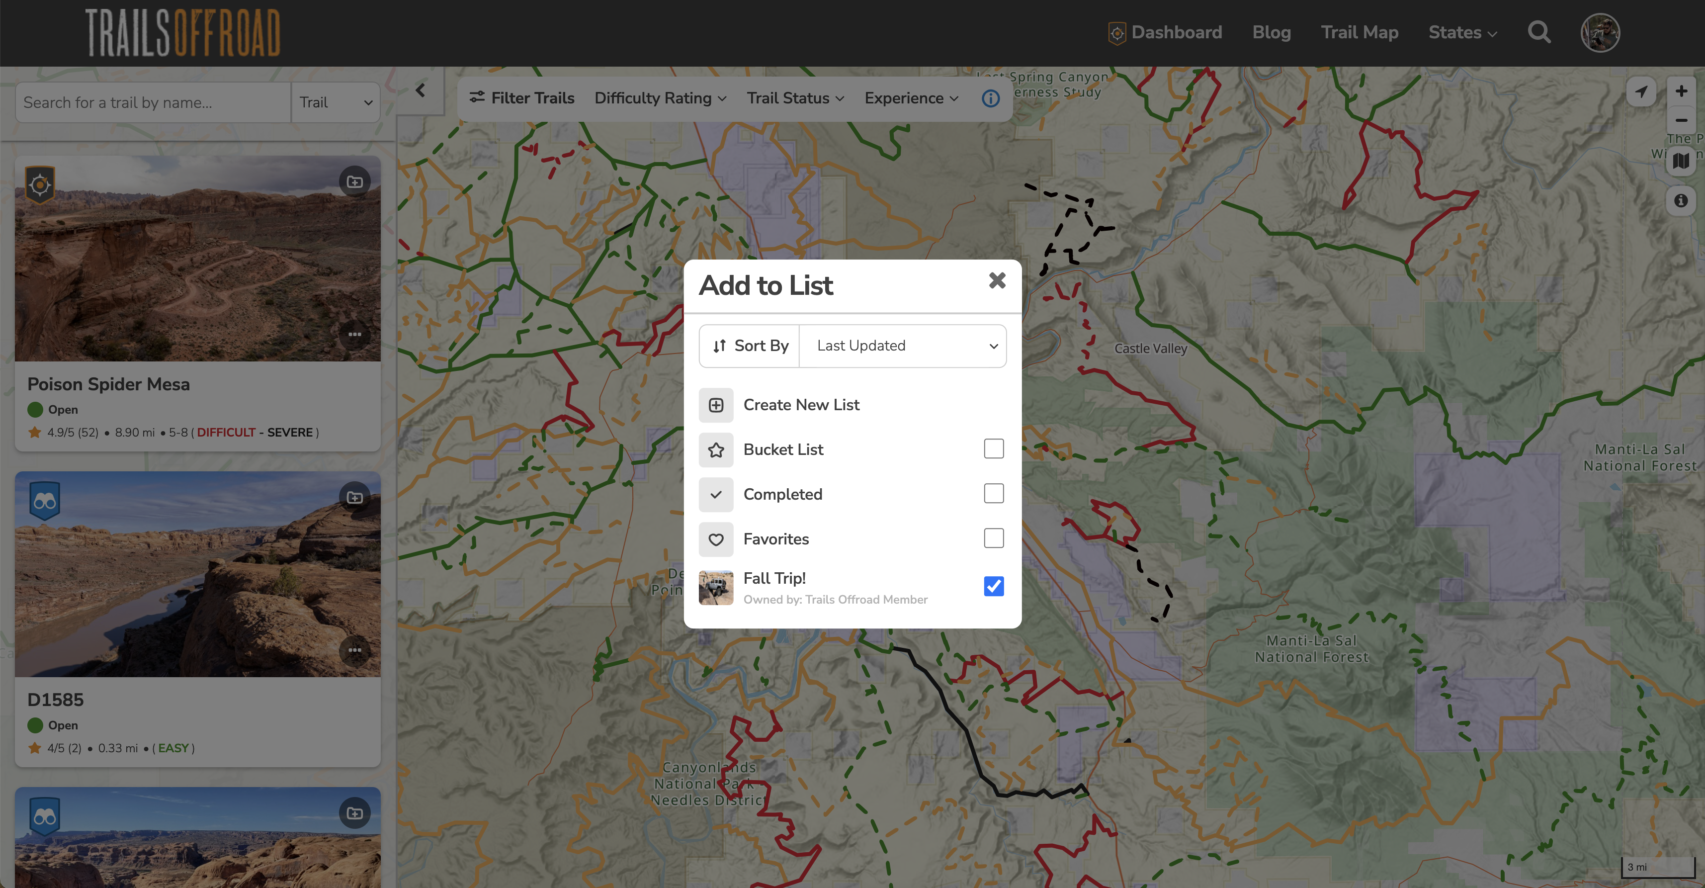Click the filter info circle icon

point(990,98)
